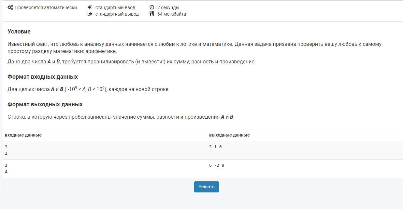Click the second sample input value 4
403x209 pixels.
[x=6, y=172]
